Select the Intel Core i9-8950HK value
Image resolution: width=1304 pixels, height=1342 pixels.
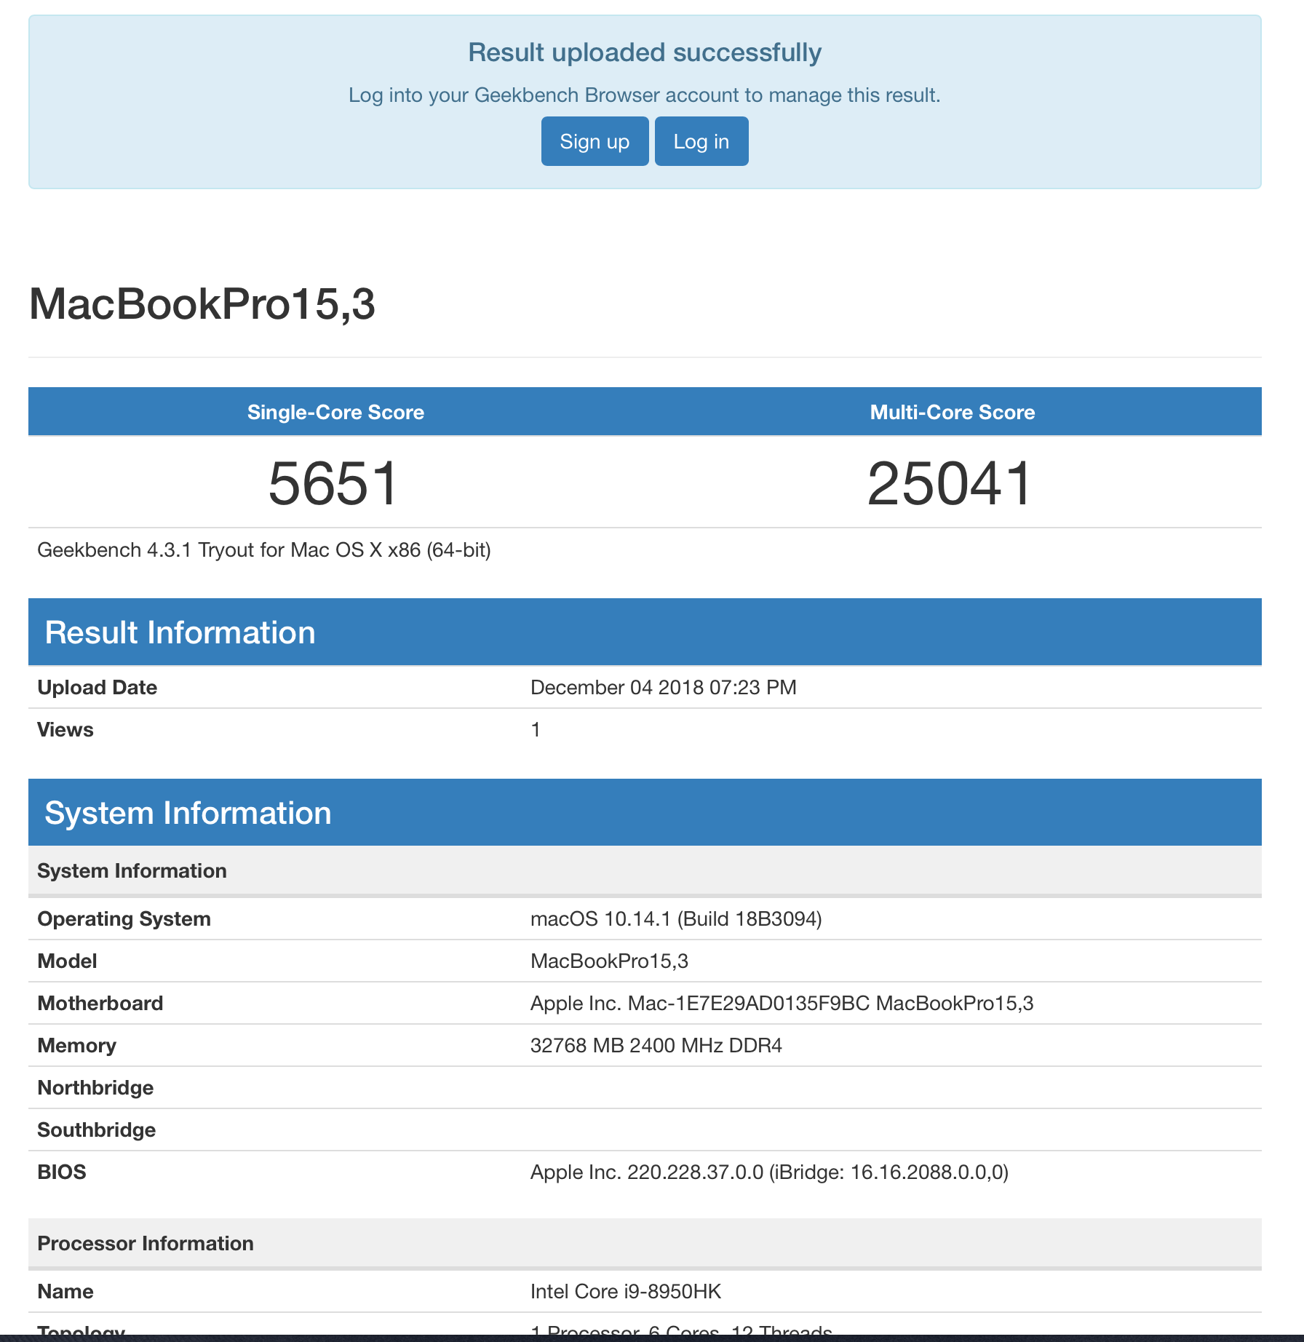626,1292
